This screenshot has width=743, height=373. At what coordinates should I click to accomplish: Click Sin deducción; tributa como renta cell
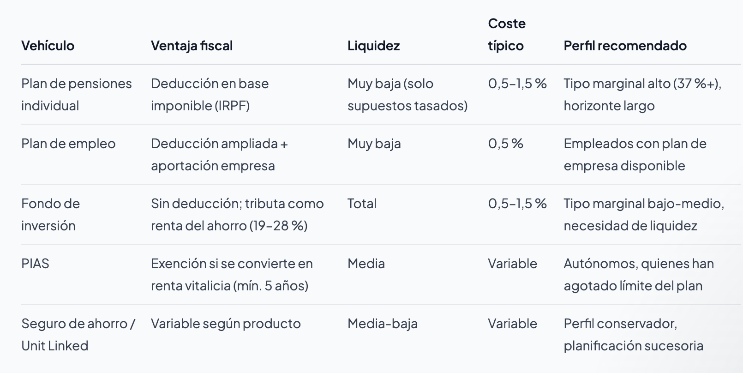point(237,215)
